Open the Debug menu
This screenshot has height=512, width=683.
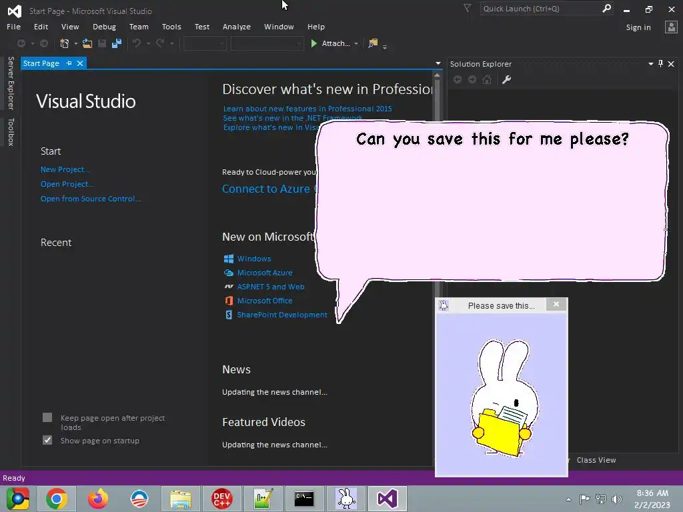(x=104, y=27)
